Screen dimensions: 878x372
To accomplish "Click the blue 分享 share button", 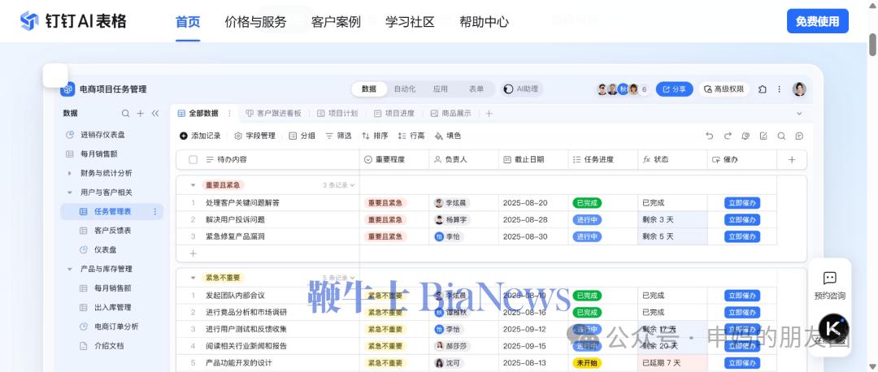I will [674, 89].
